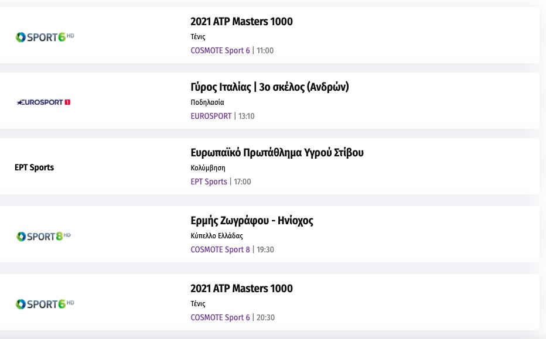Click the Sport 8 HD channel logo
Viewport: 546px width, 339px height.
[x=43, y=236]
